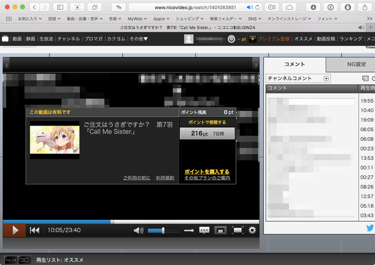Switch to the NG設定 tab
Viewport: 375px width, 265px height.
(x=351, y=64)
